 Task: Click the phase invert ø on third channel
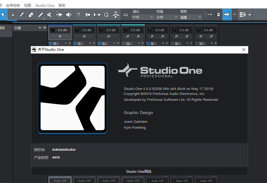[109, 36]
